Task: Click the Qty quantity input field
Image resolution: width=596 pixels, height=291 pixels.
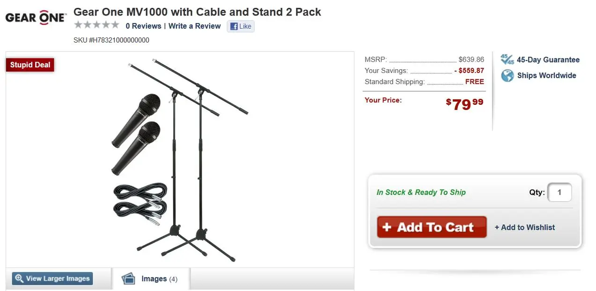Action: tap(559, 192)
